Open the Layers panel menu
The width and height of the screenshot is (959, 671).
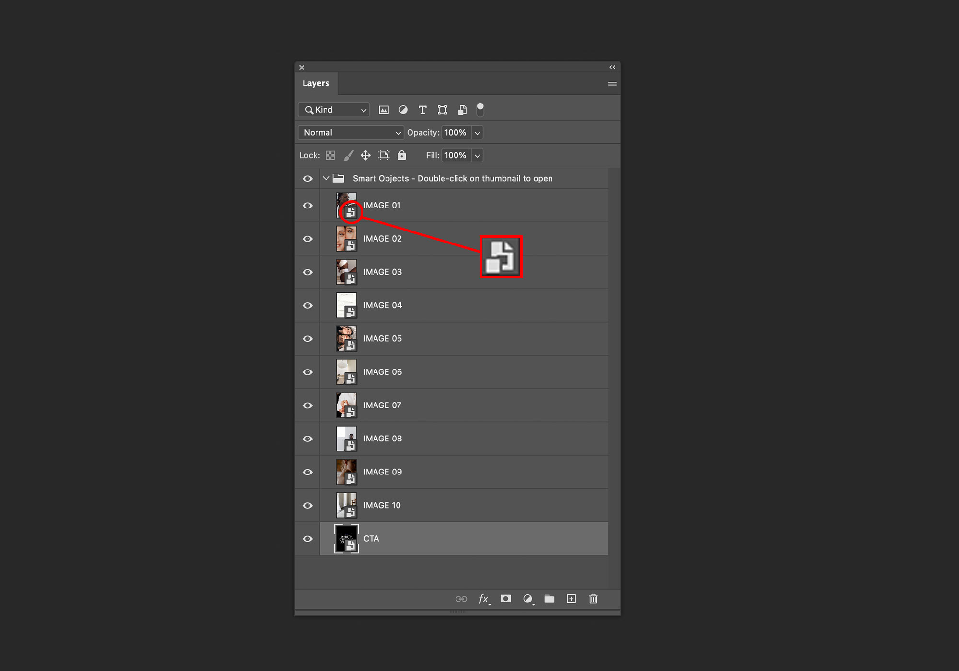click(x=612, y=83)
